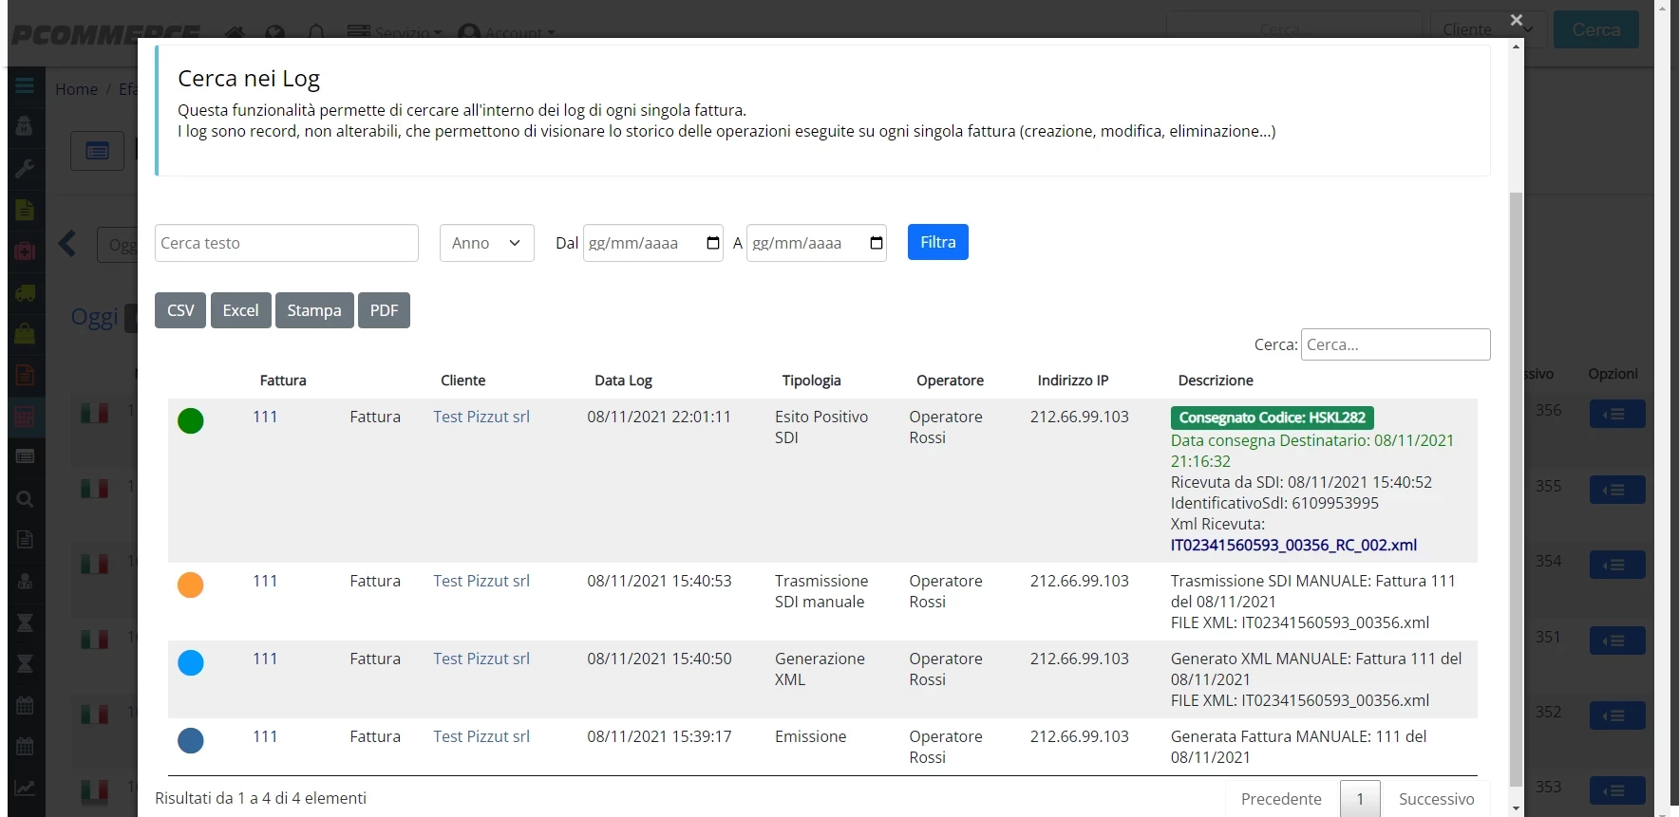Viewport: 1679px width, 817px height.
Task: Export log results as PDF
Action: pyautogui.click(x=384, y=310)
